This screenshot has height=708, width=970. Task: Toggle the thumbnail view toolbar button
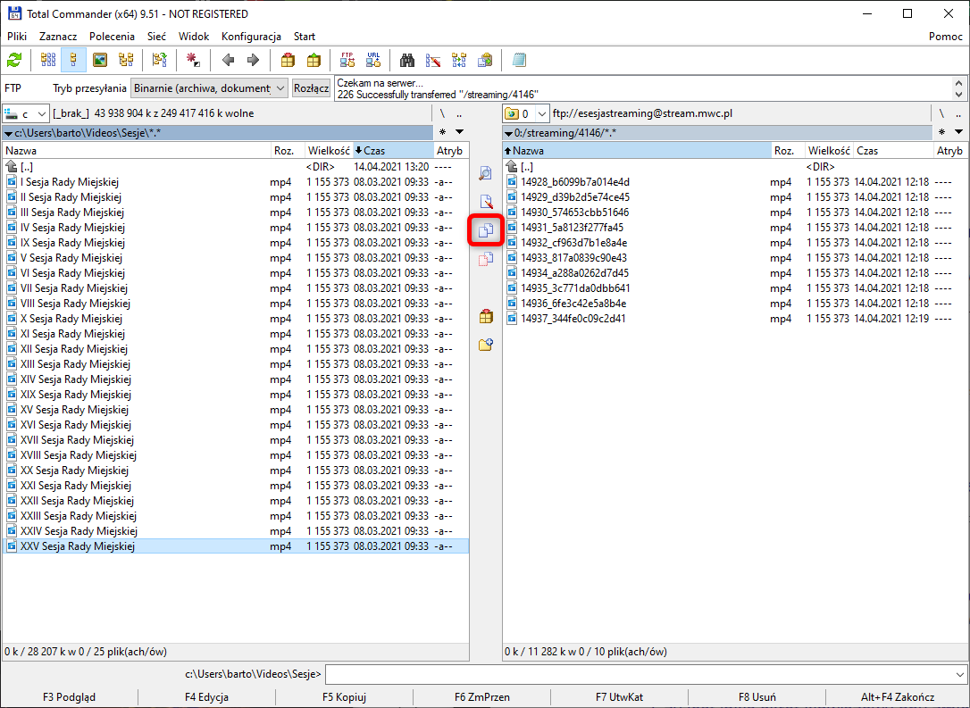(x=100, y=60)
